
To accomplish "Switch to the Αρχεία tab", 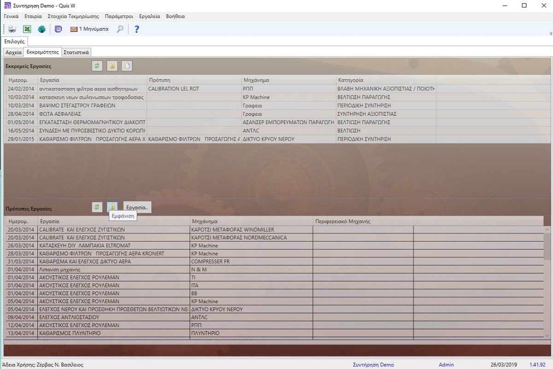I will tap(13, 52).
